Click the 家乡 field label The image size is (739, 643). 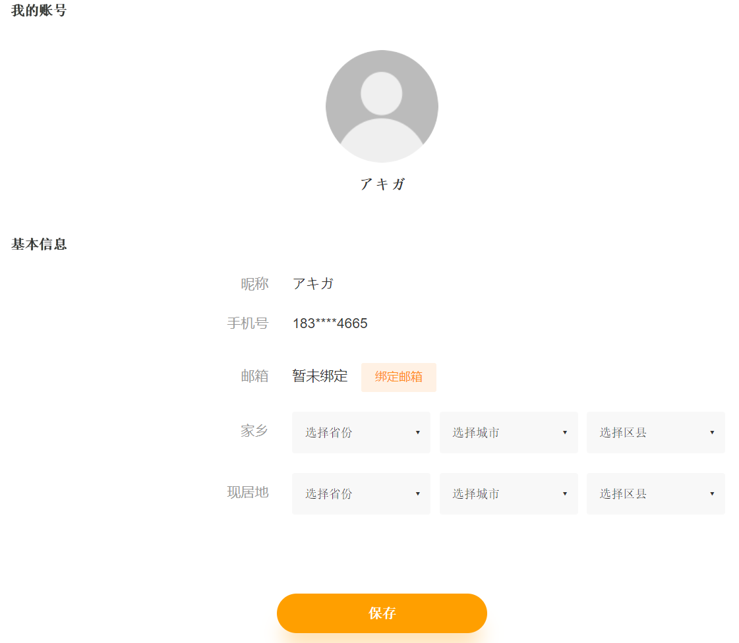click(254, 432)
